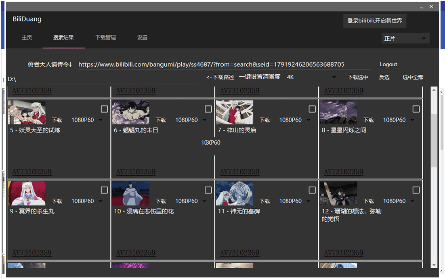Open the thumbnail of episode 6 魍魉丸的末日
The image size is (445, 279).
click(130, 112)
